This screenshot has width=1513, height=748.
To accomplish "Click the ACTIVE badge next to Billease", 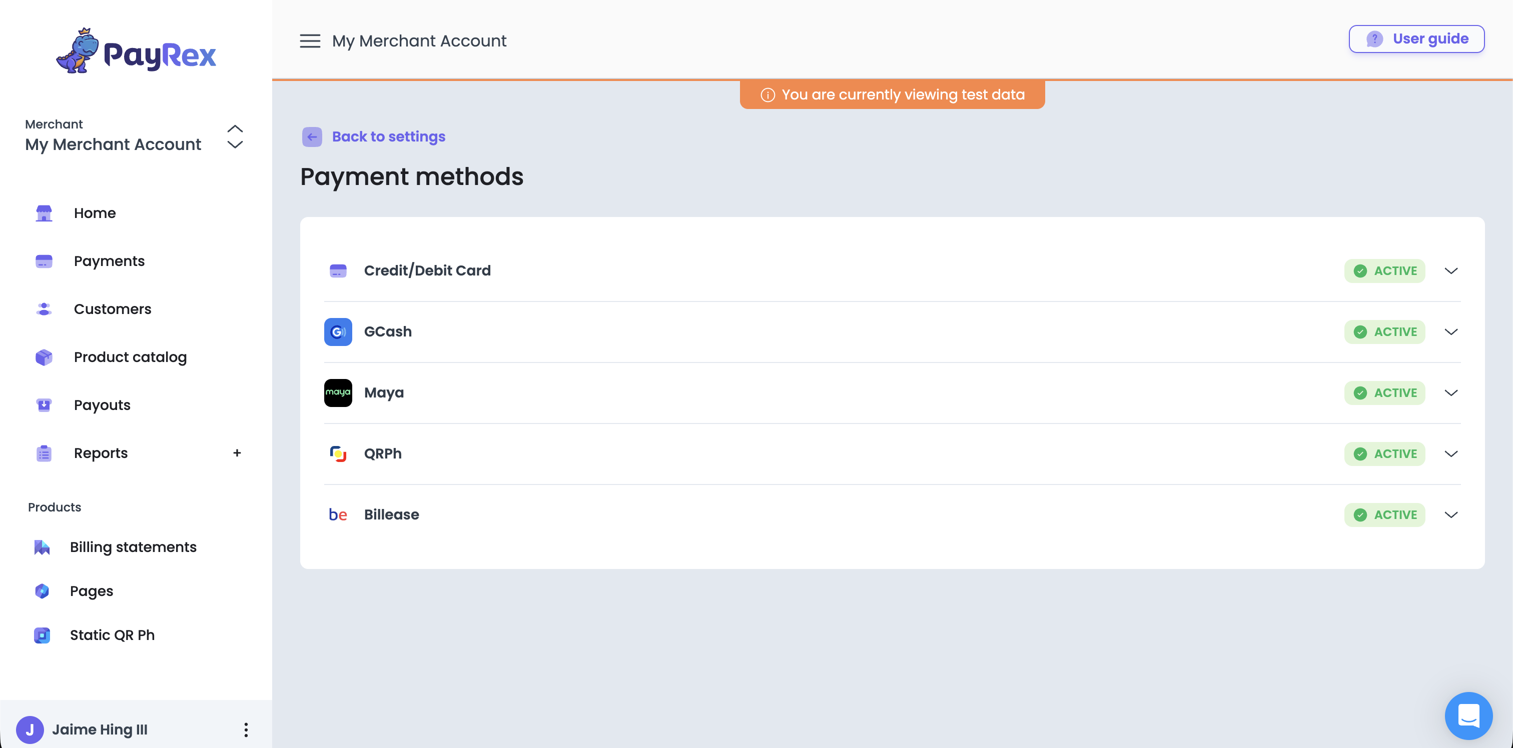I will [x=1384, y=514].
